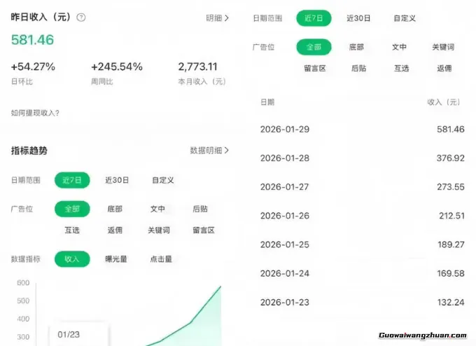Select 文中 ad position above the income table

[400, 47]
